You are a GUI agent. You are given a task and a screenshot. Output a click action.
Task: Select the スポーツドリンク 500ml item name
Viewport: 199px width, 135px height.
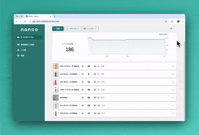(70, 90)
